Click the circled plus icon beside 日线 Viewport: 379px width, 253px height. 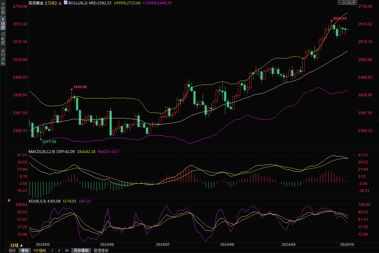click(60, 3)
